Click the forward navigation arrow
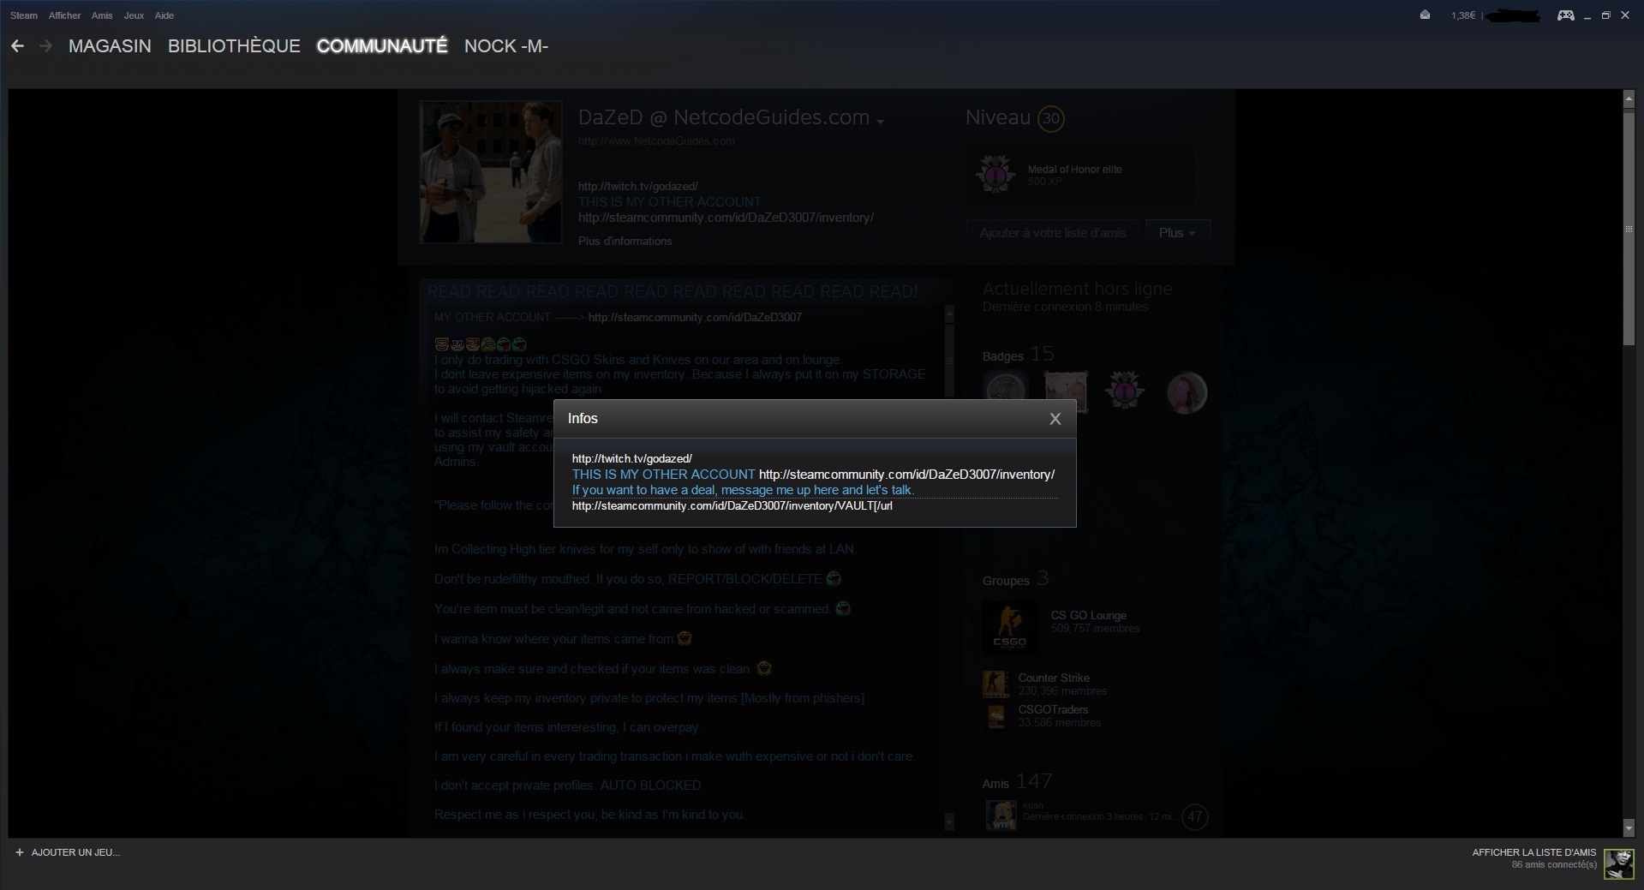1644x890 pixels. [x=46, y=46]
